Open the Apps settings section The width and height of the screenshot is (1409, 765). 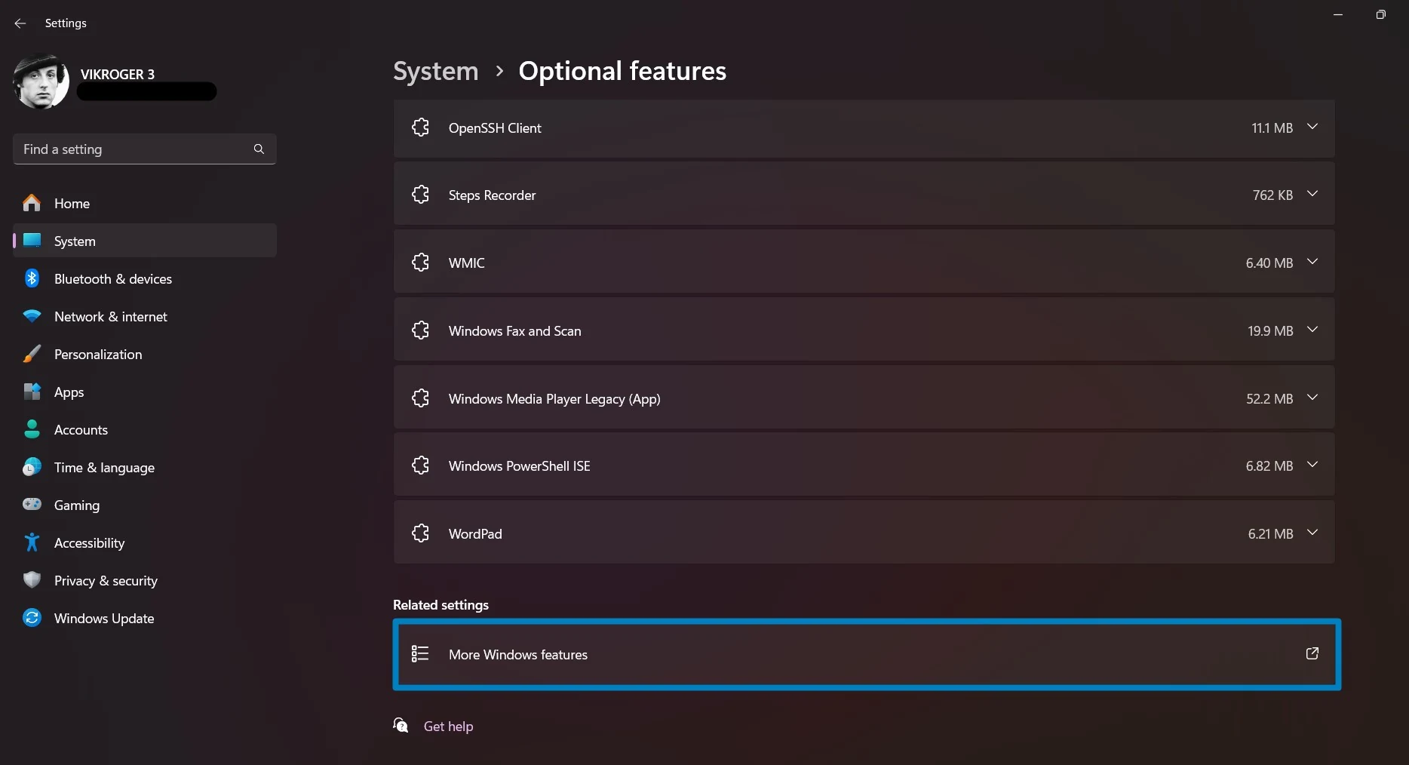point(145,392)
